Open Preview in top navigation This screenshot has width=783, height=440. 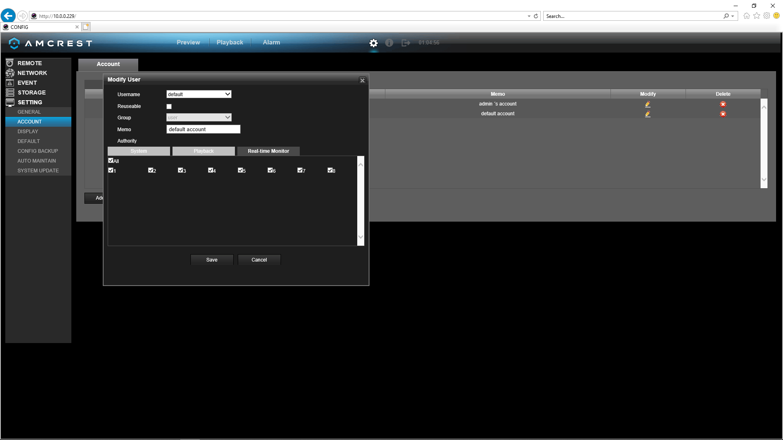pos(188,42)
